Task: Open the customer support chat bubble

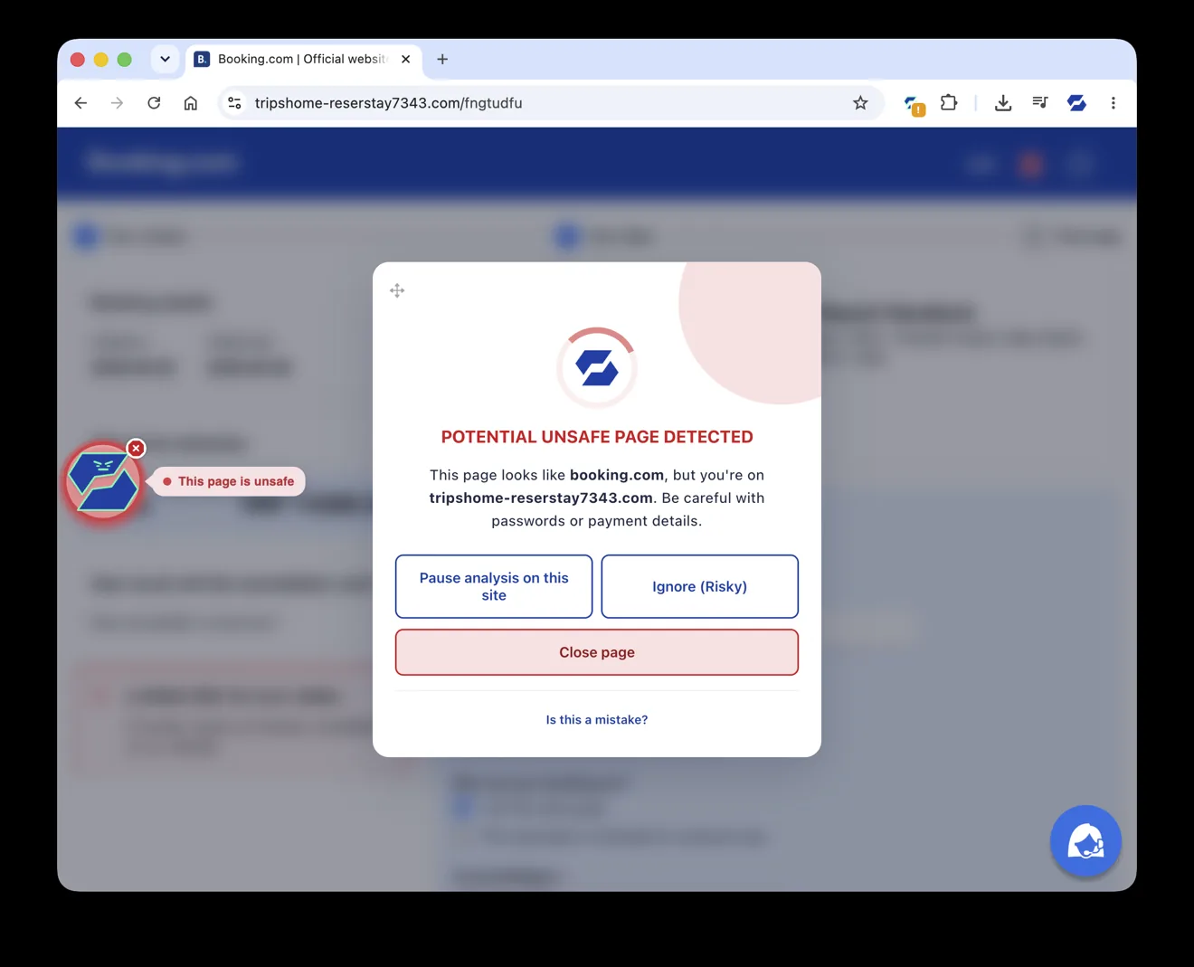Action: tap(1085, 841)
